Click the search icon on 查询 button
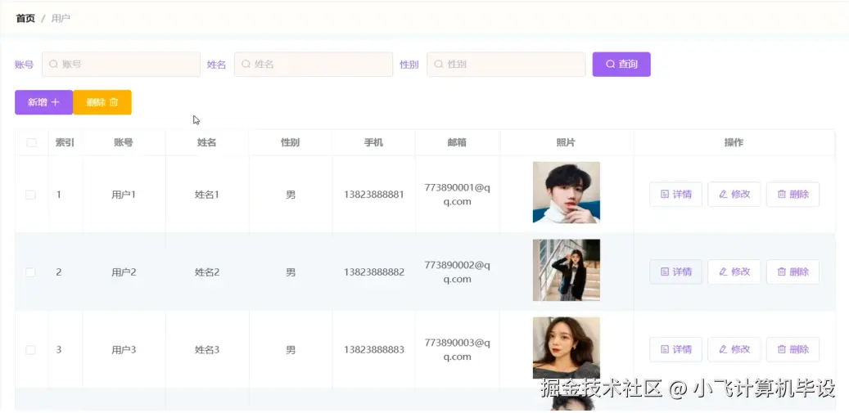Screen dimensions: 849x413 610,65
